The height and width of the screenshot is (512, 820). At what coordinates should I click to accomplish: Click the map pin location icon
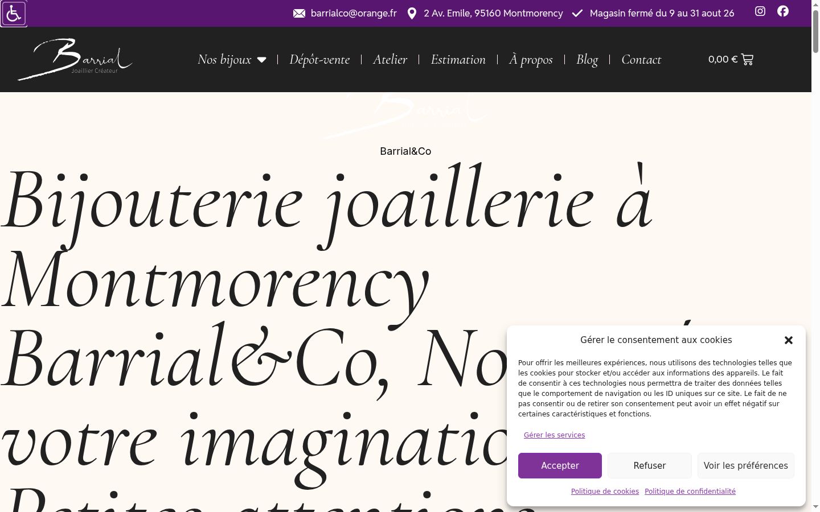412,13
